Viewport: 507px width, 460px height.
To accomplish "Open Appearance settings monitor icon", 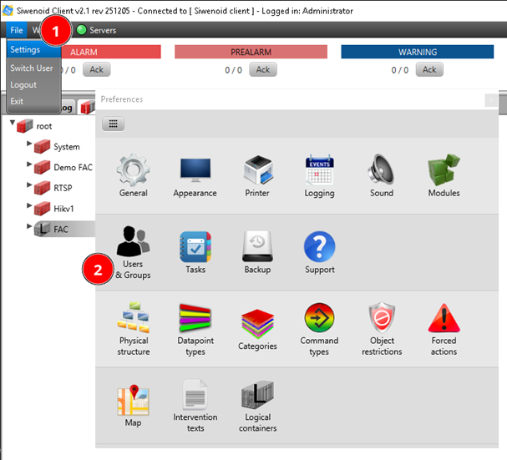I will coord(195,171).
